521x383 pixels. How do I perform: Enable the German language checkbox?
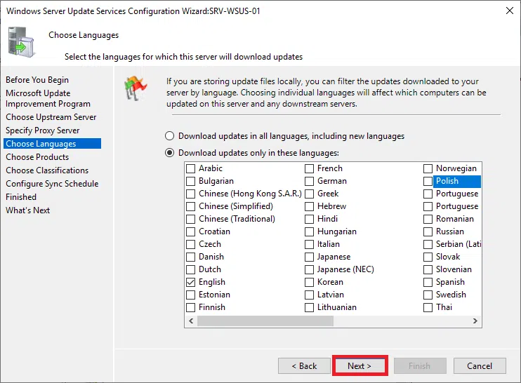tap(310, 181)
